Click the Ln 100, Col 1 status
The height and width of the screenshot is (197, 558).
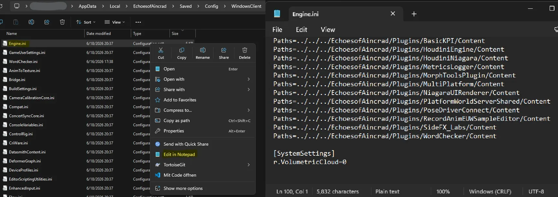292,192
